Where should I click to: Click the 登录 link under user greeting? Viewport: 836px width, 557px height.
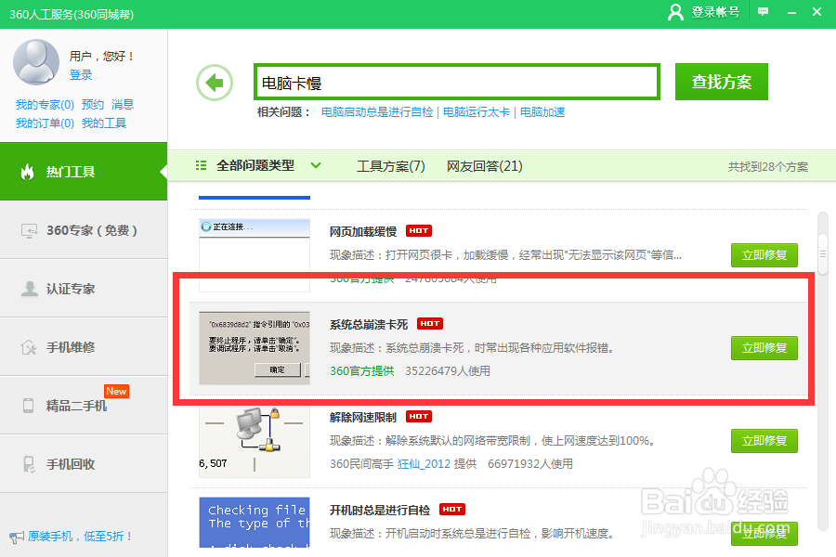click(x=81, y=74)
